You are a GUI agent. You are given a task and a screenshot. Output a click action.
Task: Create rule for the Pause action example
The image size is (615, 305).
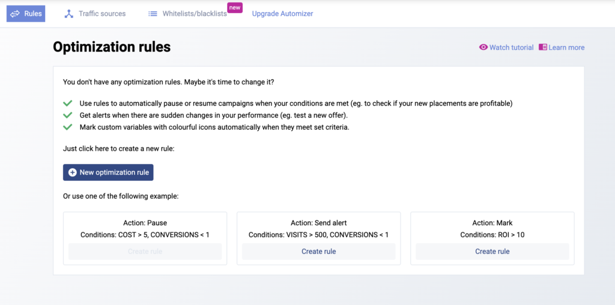coord(145,252)
